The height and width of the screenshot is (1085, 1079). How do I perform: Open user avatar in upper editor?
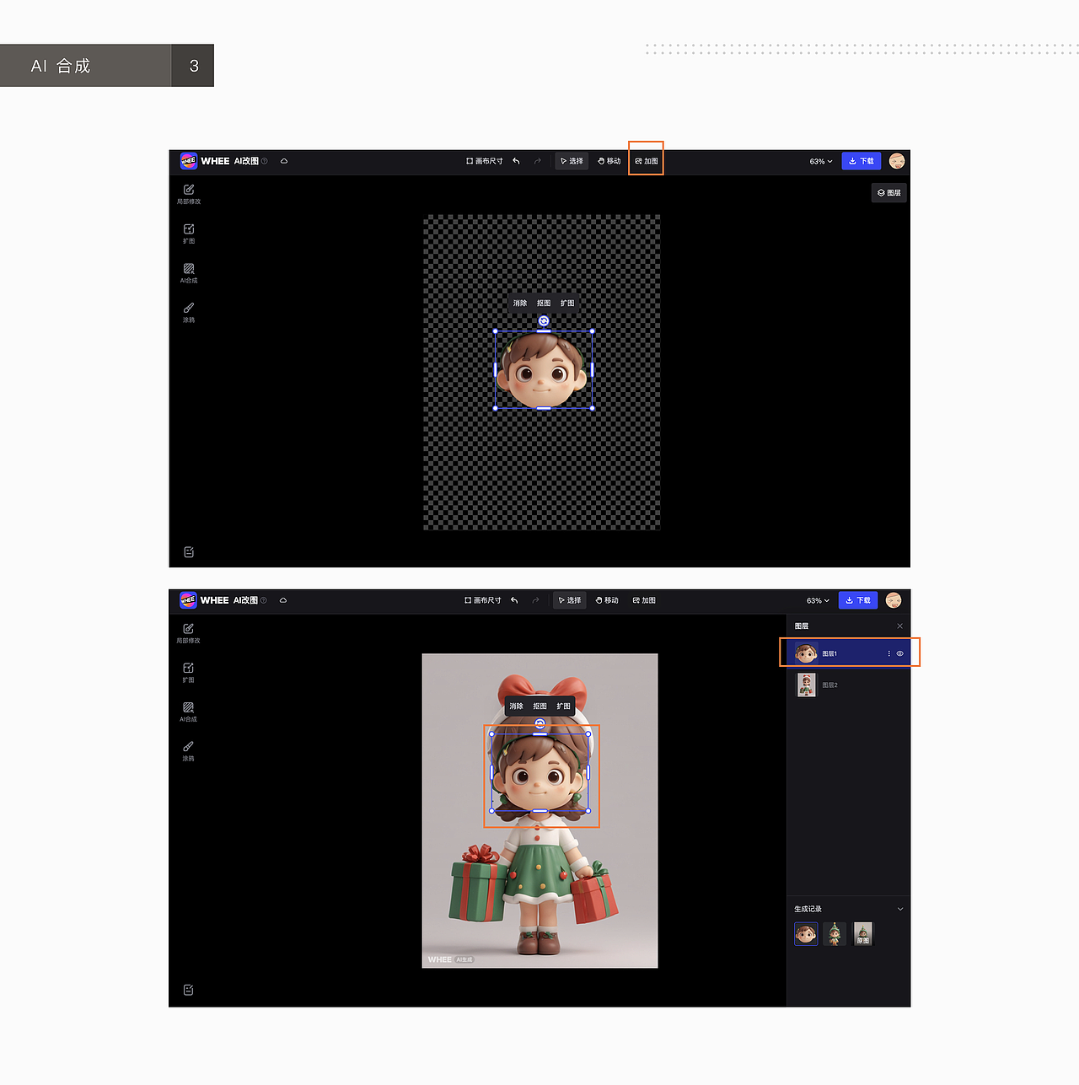pos(897,161)
